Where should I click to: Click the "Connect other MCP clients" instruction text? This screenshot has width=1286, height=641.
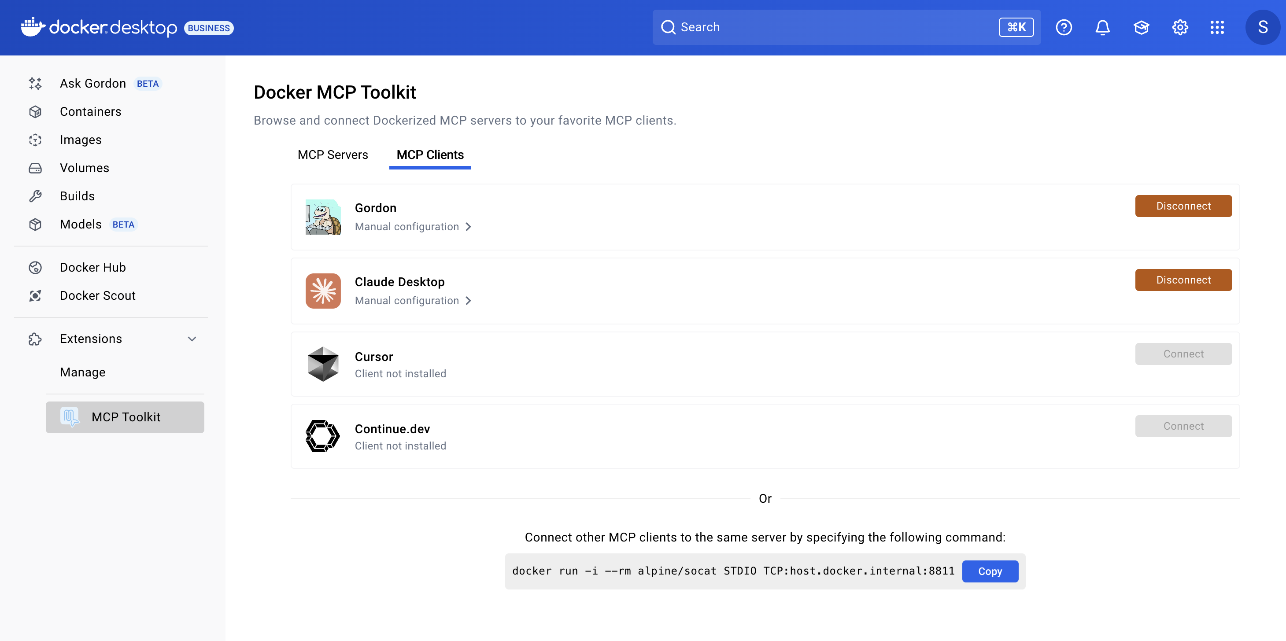point(765,537)
